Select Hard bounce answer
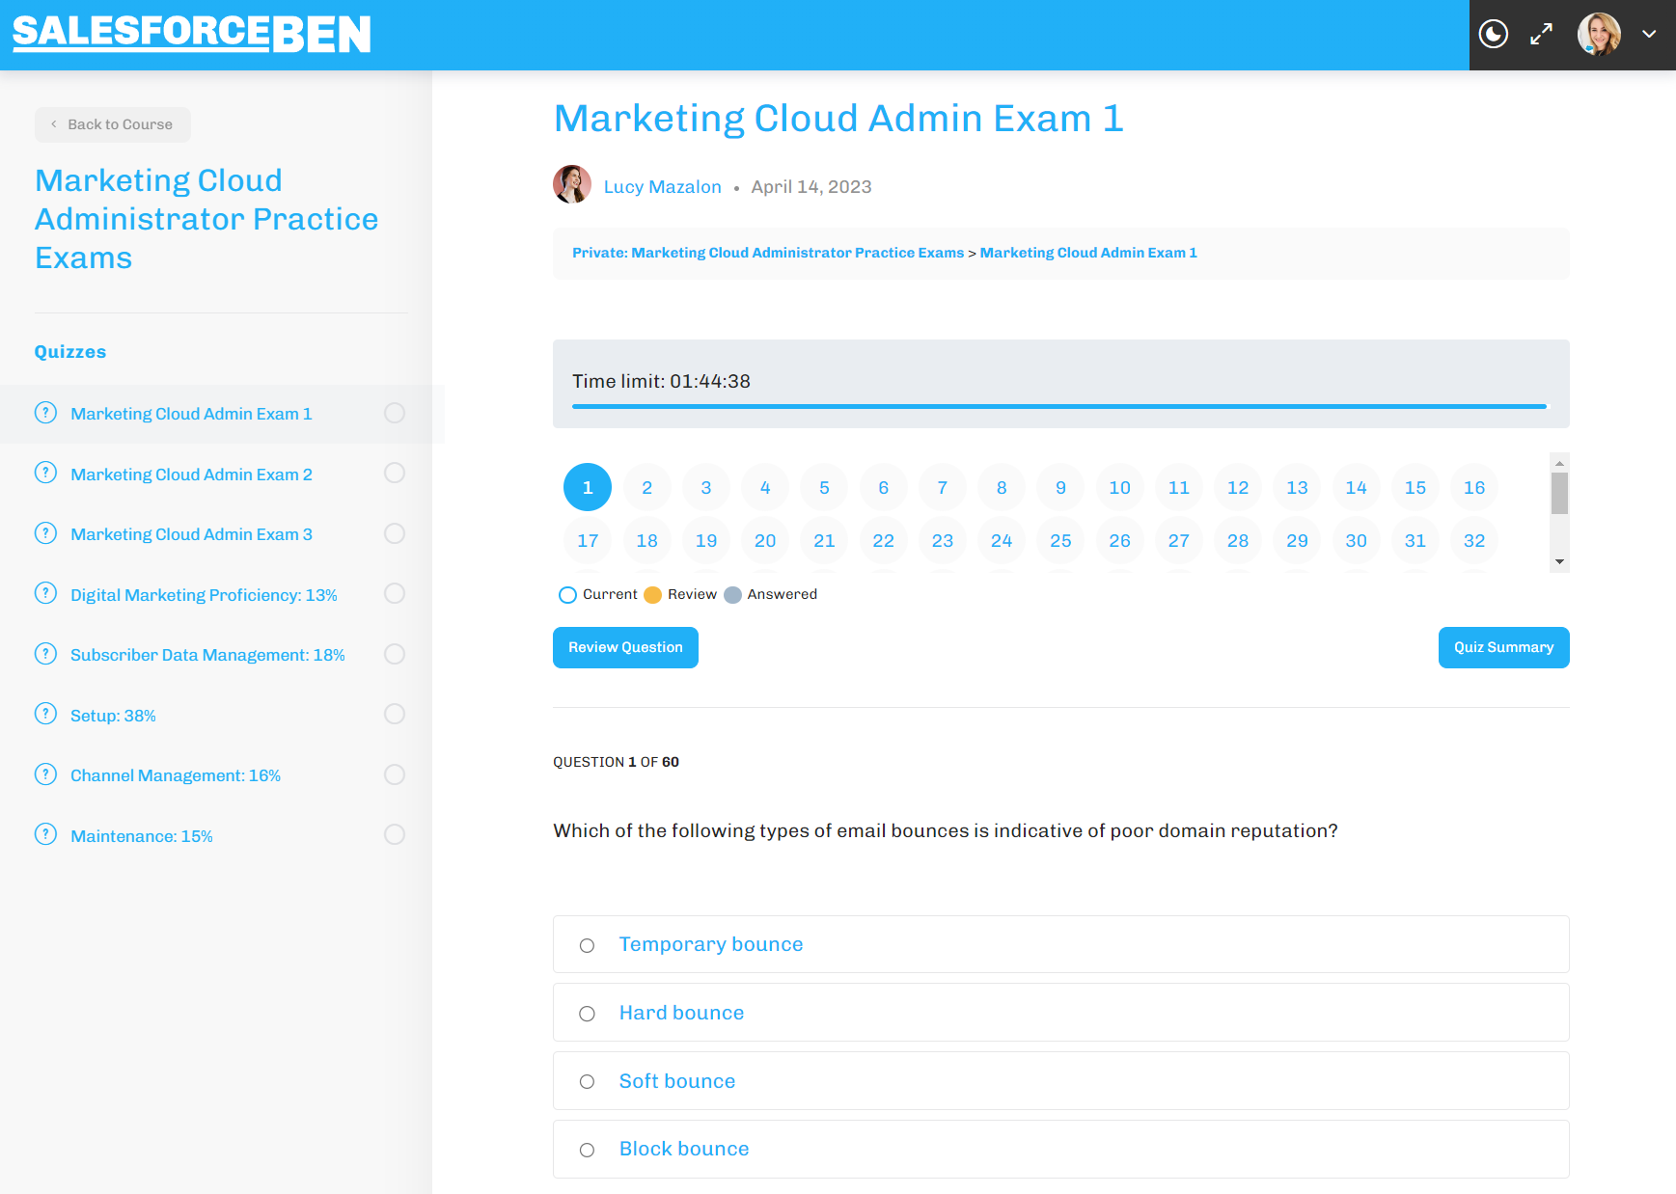The width and height of the screenshot is (1676, 1194). pyautogui.click(x=1060, y=1013)
